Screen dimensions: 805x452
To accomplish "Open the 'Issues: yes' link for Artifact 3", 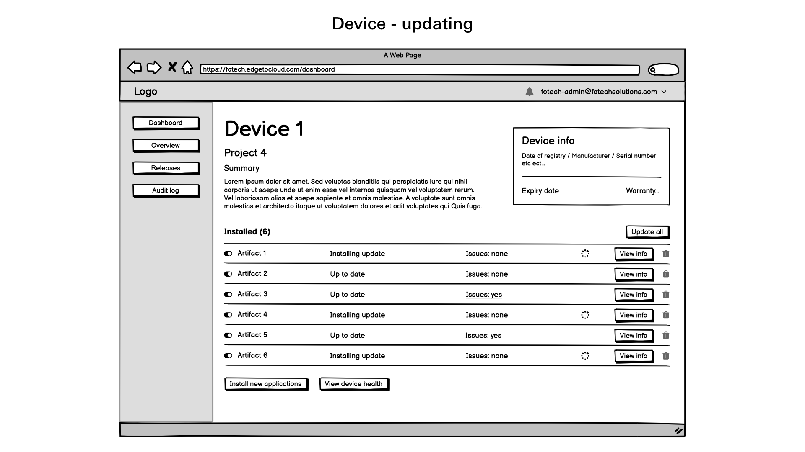I will pos(483,295).
